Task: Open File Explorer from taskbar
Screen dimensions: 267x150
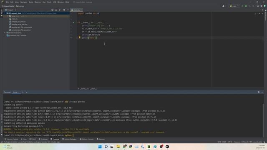Action: tap(118, 147)
